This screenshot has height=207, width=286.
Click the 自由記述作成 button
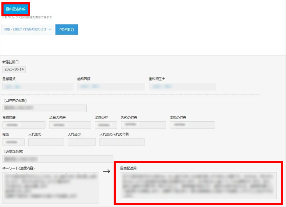point(15,9)
